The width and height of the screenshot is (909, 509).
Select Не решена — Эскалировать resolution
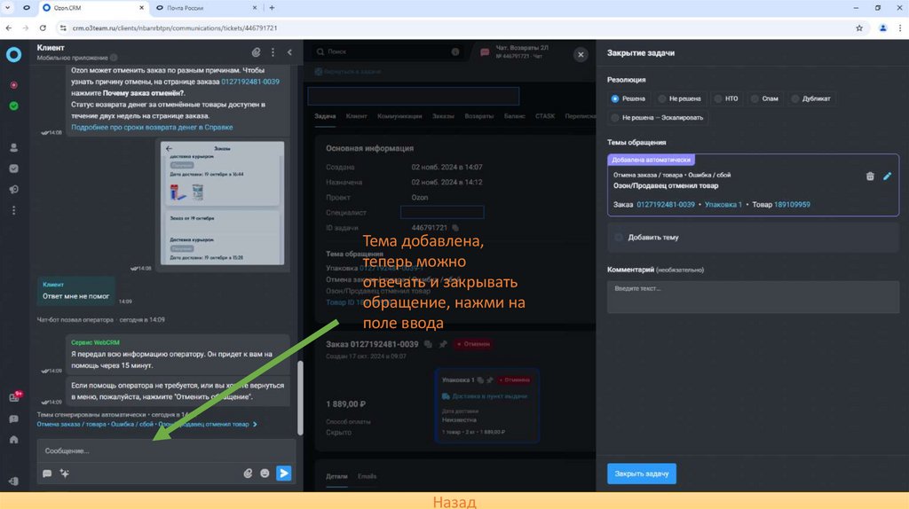[658, 118]
